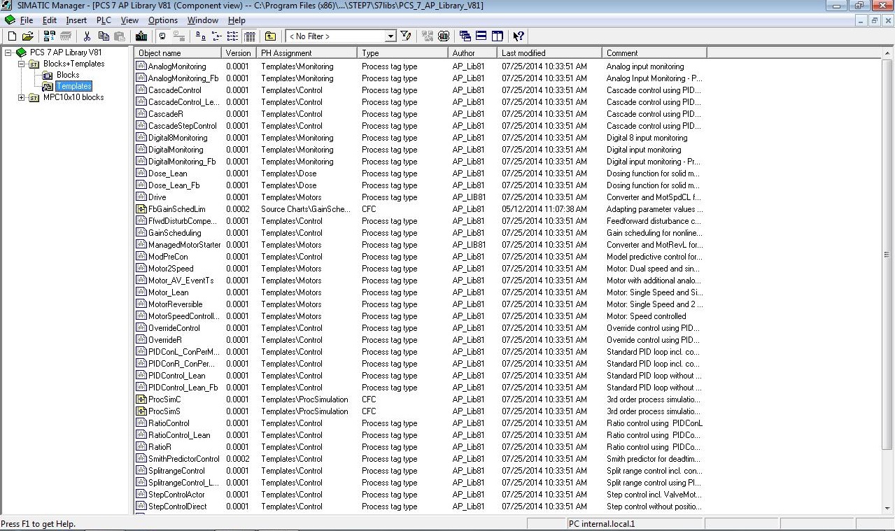Image resolution: width=895 pixels, height=531 pixels.
Task: Select the Dose_Lean_Fb object
Action: (174, 185)
